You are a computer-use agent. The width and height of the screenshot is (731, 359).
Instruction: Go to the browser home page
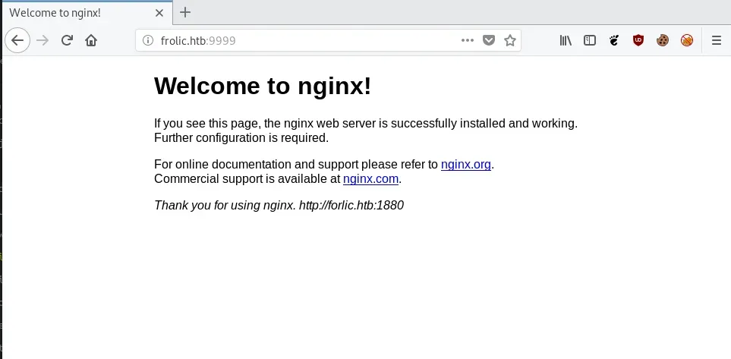[x=91, y=41]
